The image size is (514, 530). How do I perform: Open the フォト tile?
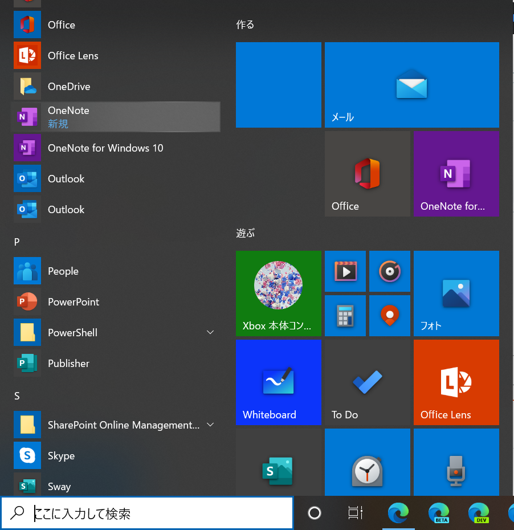click(x=456, y=293)
